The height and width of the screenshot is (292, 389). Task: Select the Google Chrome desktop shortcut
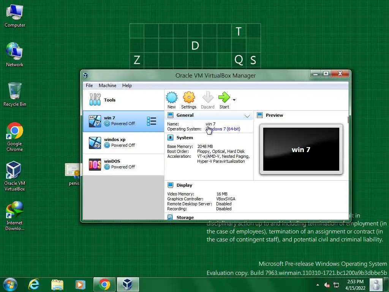click(x=15, y=136)
